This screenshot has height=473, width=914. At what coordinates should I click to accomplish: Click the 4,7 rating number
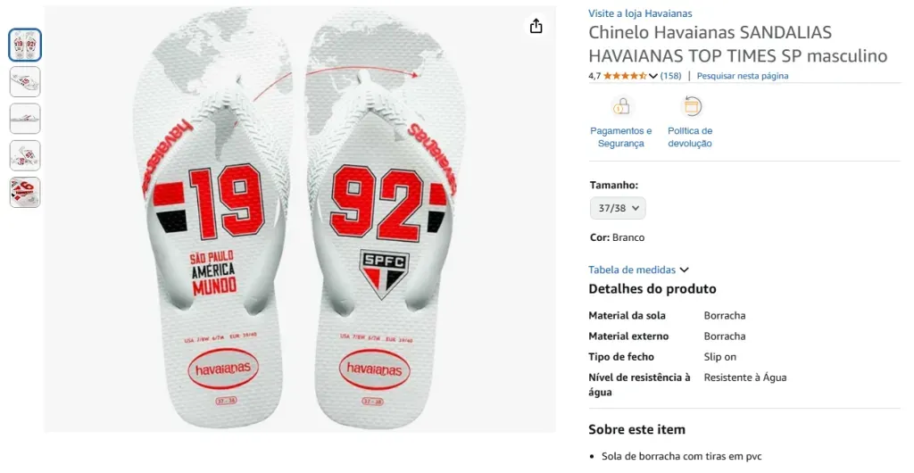tap(594, 76)
